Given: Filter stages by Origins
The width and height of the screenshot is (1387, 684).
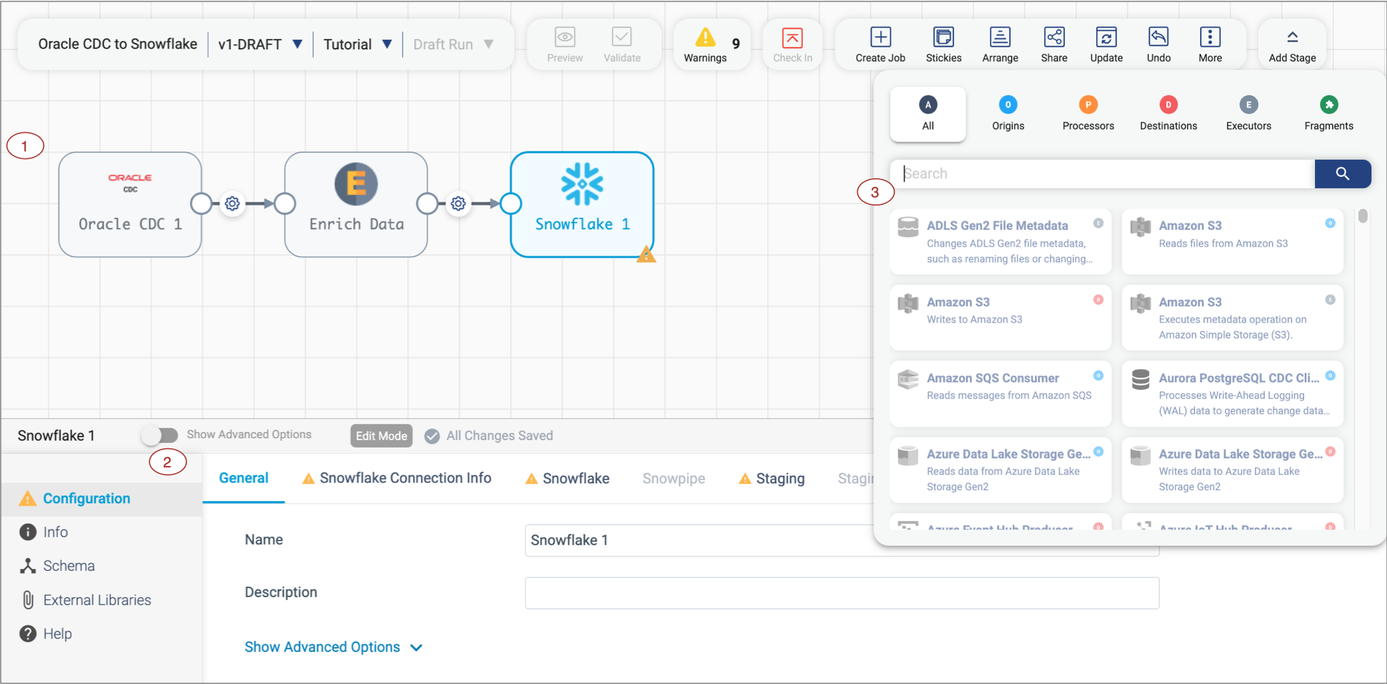Looking at the screenshot, I should 1008,113.
